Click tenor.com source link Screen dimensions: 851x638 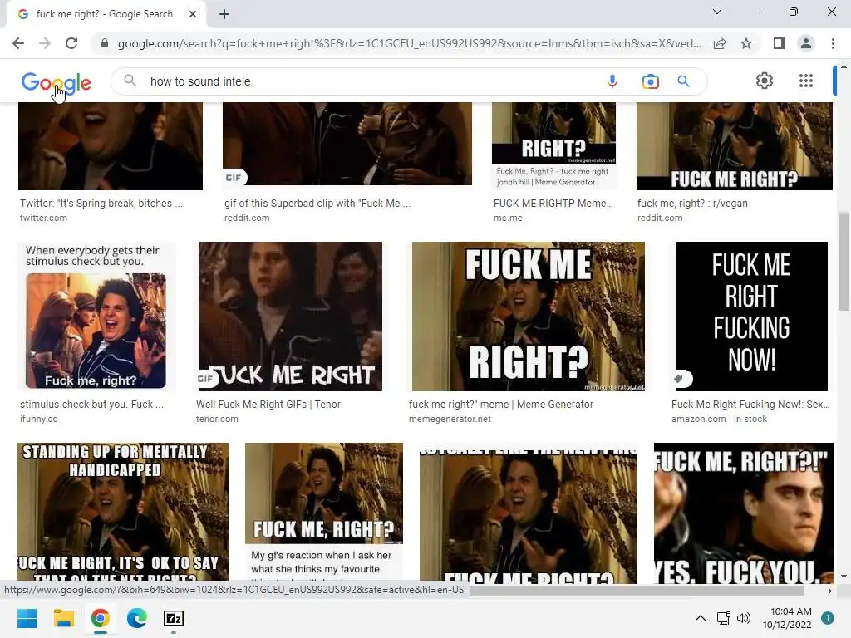click(217, 419)
